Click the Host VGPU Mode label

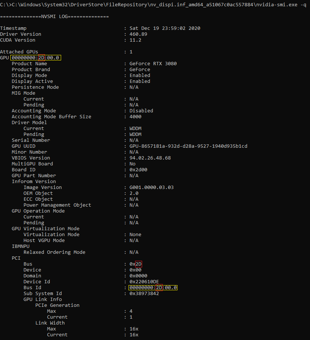click(44, 241)
